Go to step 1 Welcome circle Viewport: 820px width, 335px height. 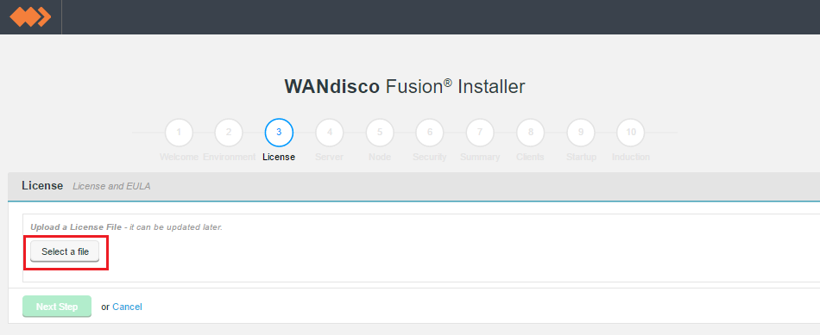[179, 133]
